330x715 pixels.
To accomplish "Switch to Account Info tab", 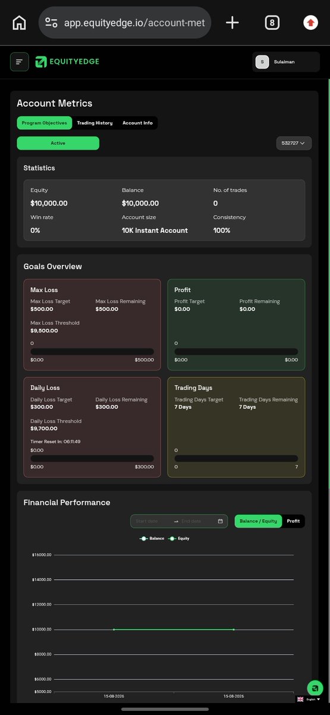I will [x=137, y=123].
